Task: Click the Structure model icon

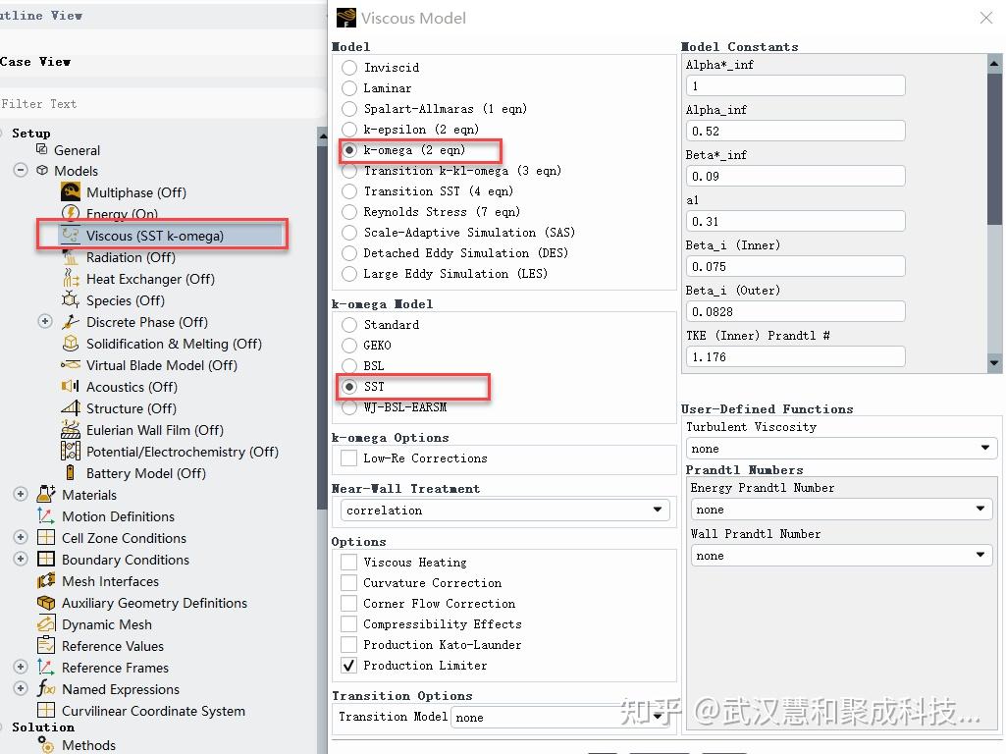Action: pos(71,408)
